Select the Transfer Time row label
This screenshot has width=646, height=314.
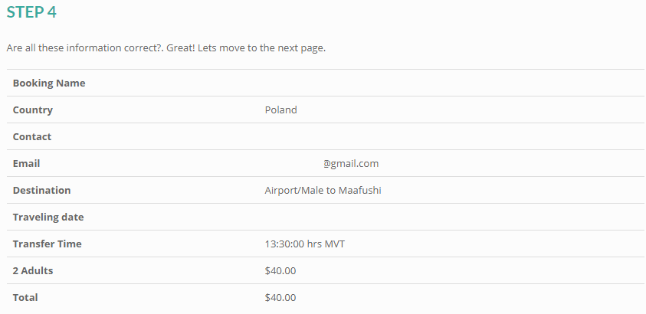click(x=48, y=244)
